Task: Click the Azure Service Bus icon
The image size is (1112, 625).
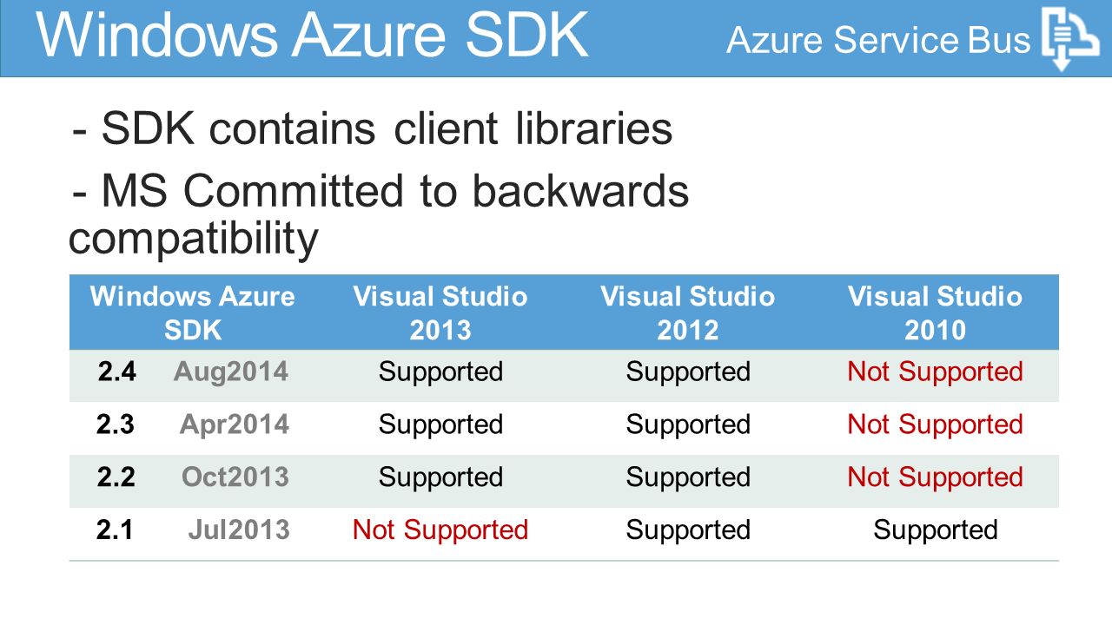Action: [x=1070, y=39]
